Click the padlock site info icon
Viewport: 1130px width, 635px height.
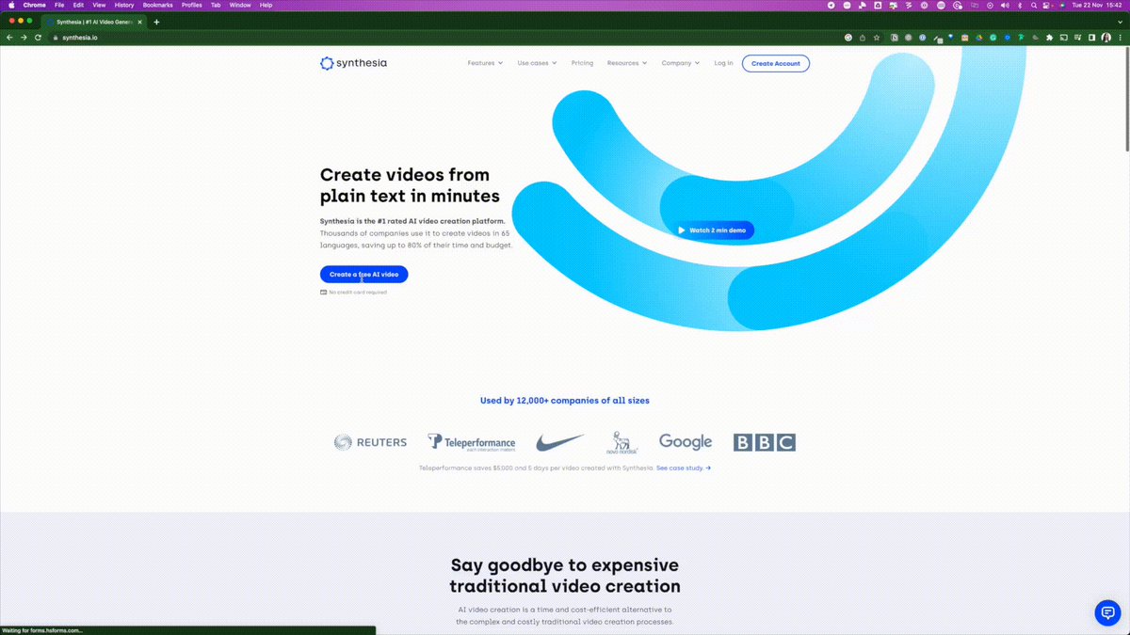pyautogui.click(x=55, y=38)
